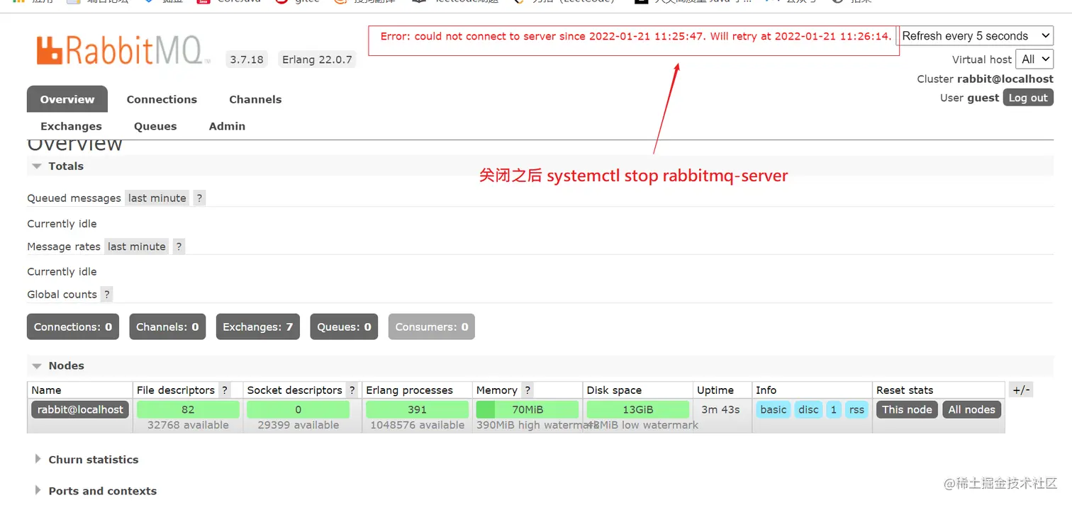Switch to the Exchanges tab
1072x505 pixels.
pos(71,126)
